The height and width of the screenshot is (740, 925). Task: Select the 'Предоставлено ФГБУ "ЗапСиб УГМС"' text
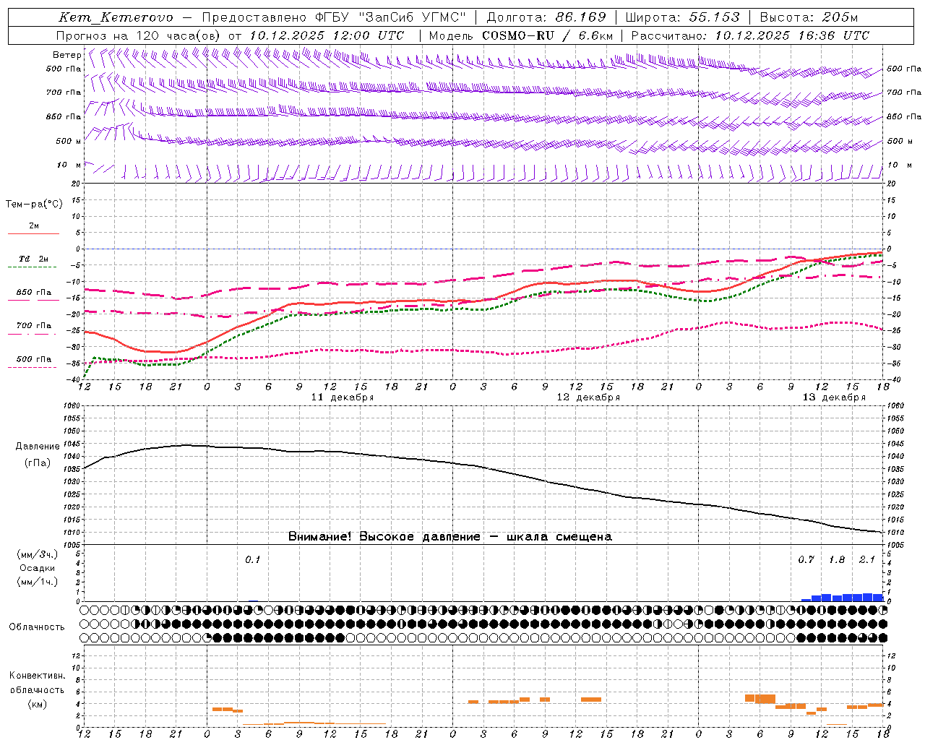[334, 17]
